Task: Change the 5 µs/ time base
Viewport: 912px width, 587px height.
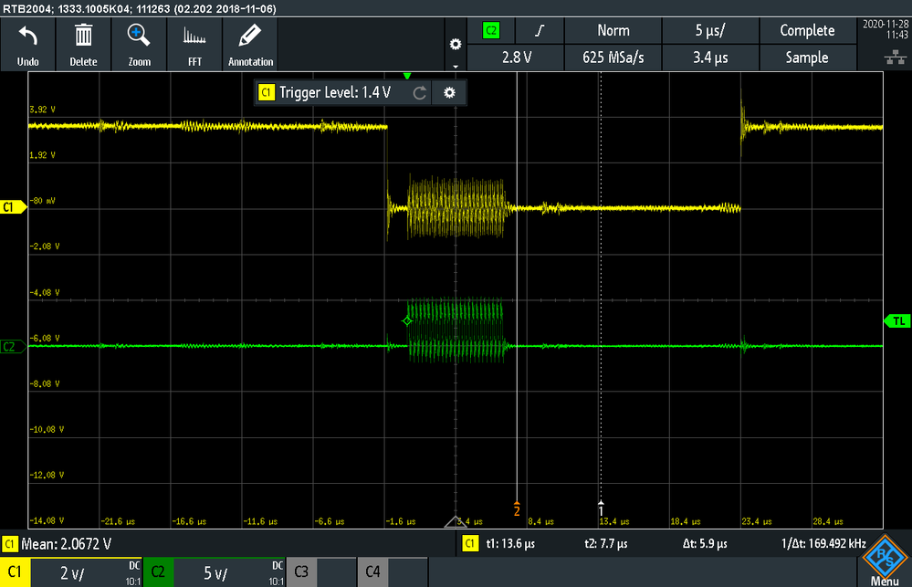Action: pos(710,31)
